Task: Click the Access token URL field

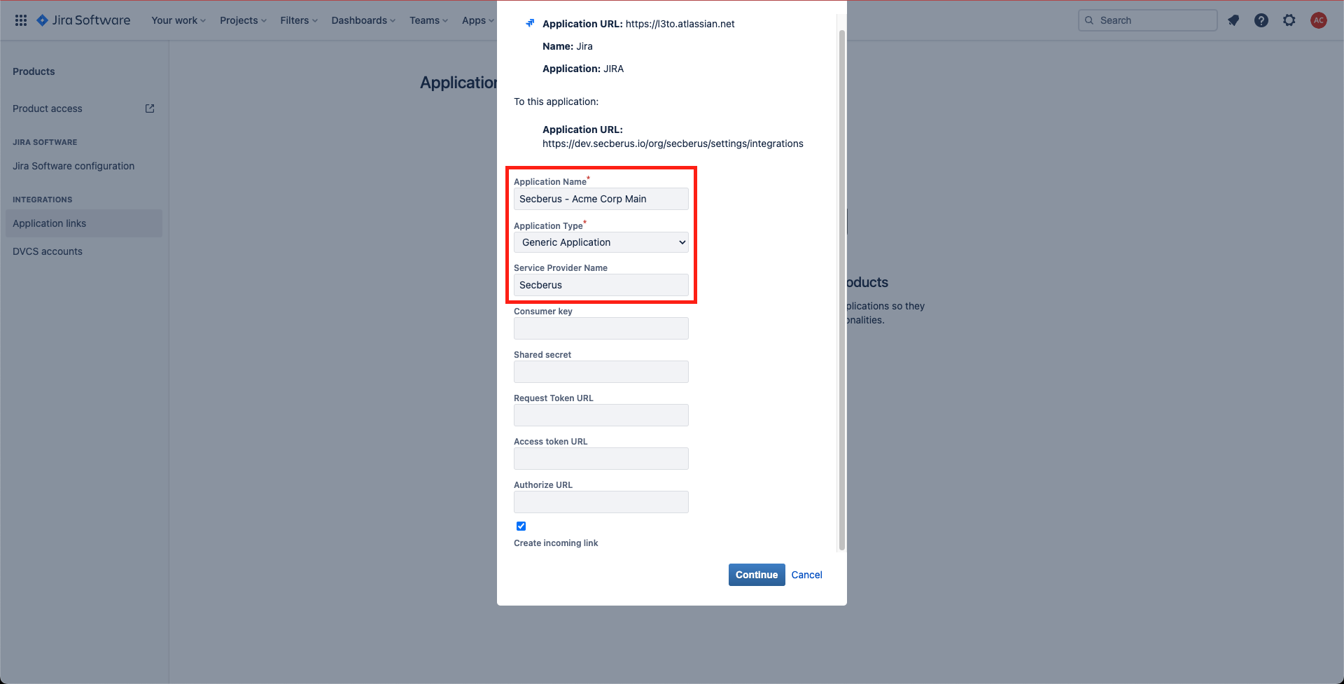Action: [x=601, y=459]
